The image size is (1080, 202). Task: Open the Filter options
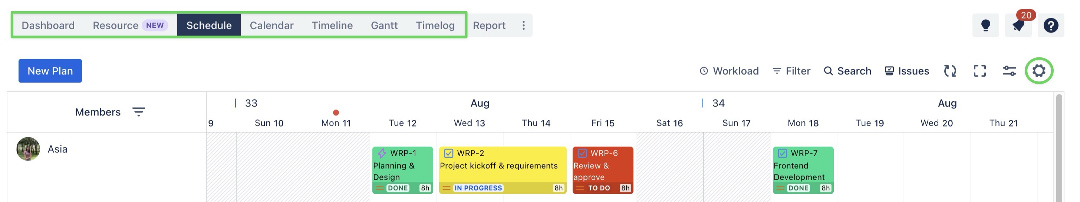tap(791, 71)
